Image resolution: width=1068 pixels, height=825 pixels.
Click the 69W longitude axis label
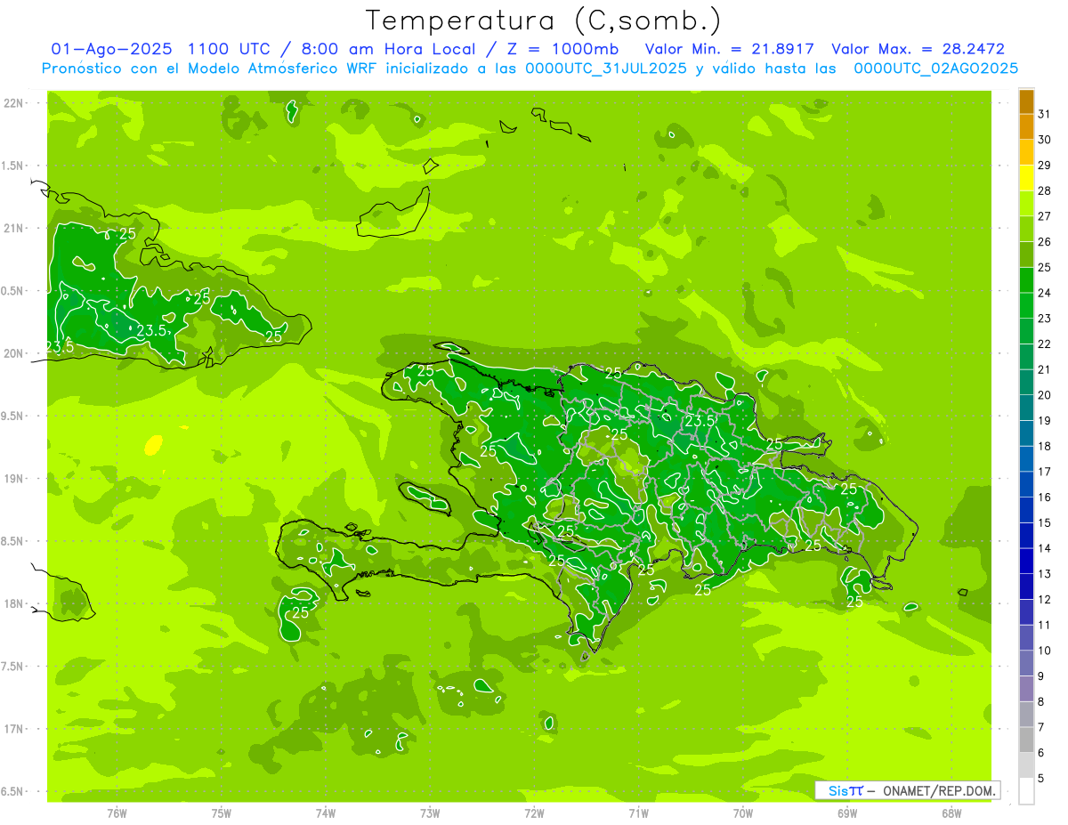coord(847,813)
